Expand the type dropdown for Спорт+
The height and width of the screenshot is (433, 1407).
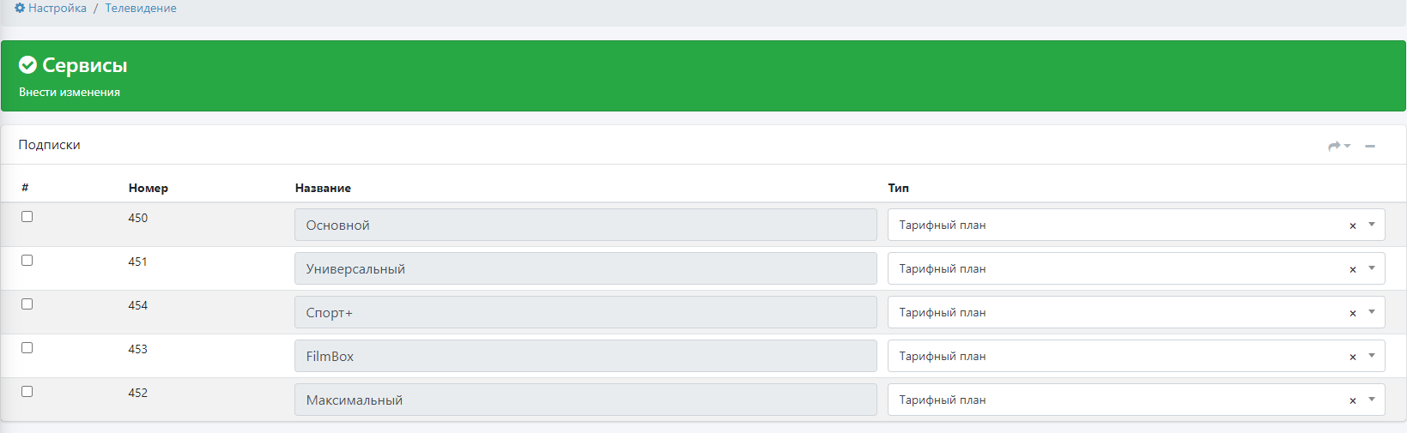click(1372, 312)
